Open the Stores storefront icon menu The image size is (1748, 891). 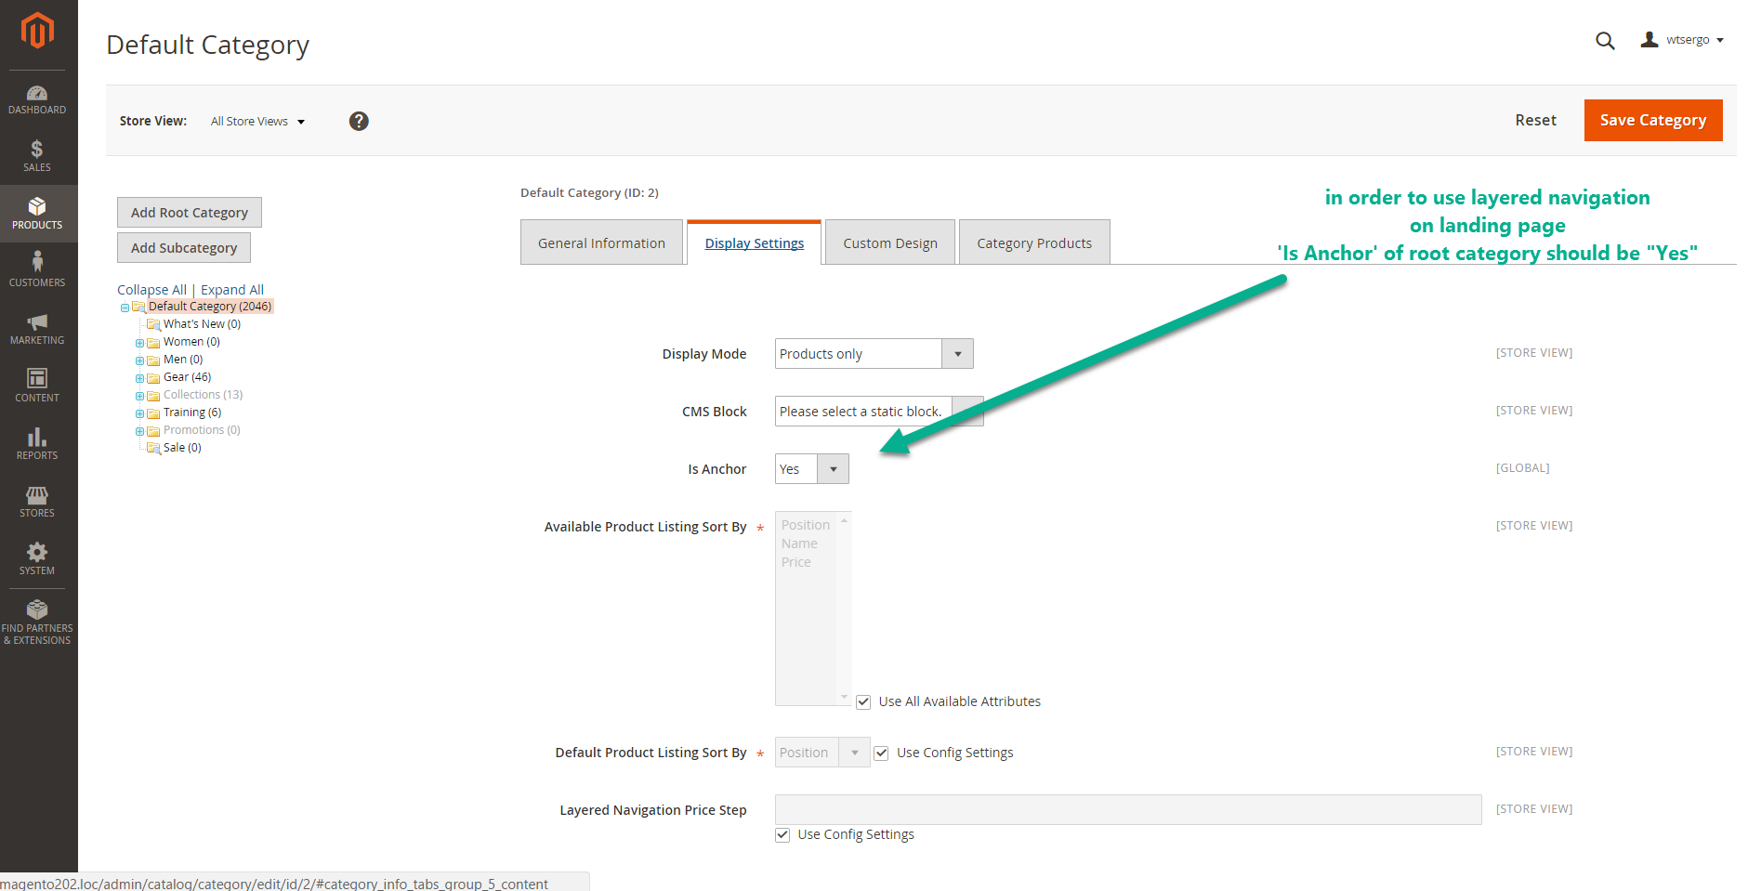pyautogui.click(x=37, y=494)
